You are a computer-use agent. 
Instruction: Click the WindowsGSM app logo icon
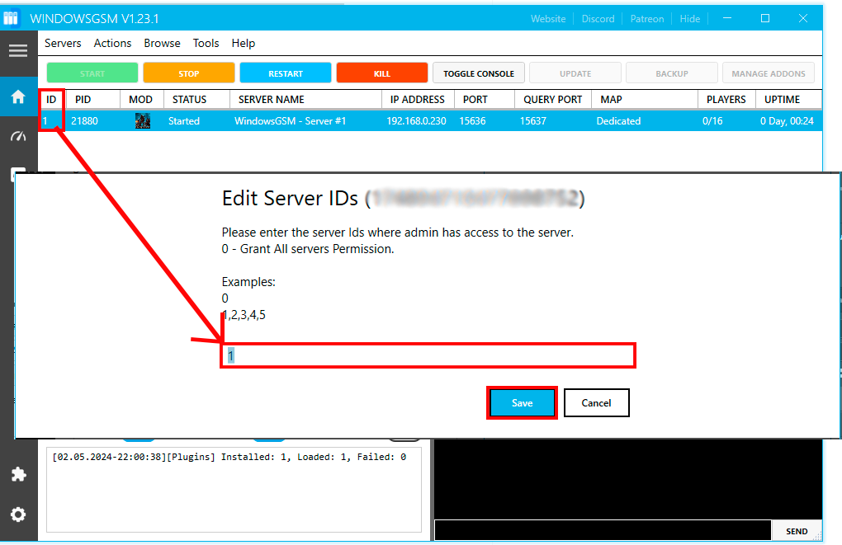tap(11, 18)
